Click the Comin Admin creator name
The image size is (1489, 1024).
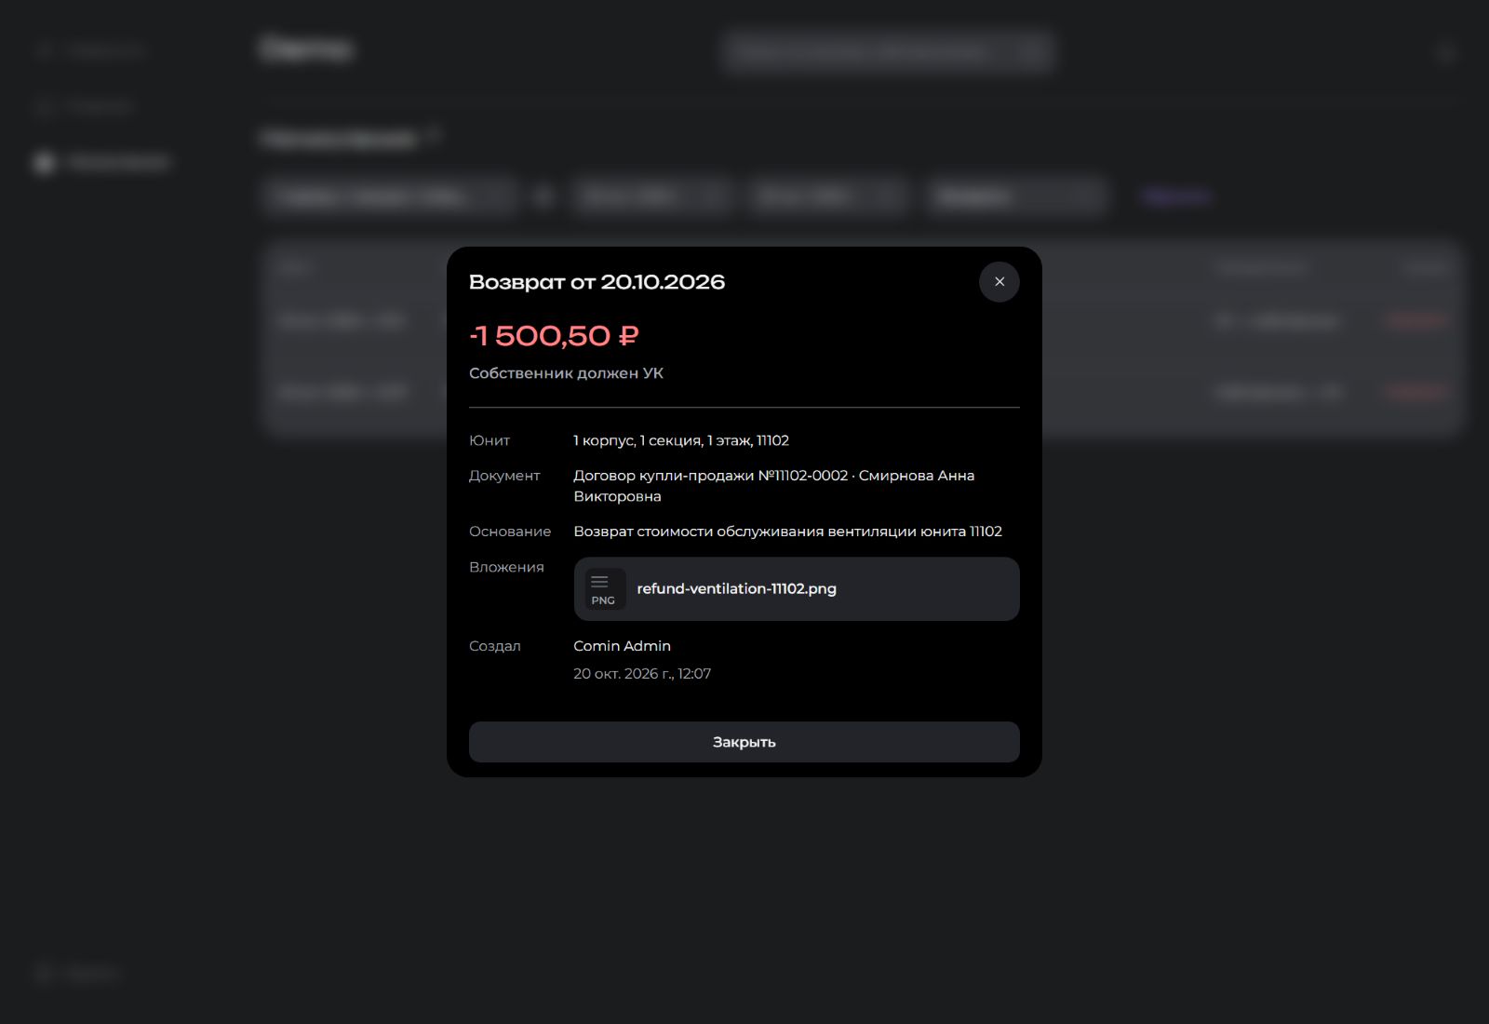point(622,646)
